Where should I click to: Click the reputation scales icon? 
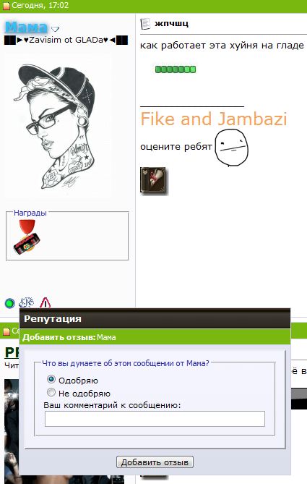click(27, 302)
